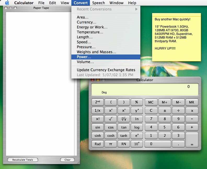Image resolution: width=207 pixels, height=169 pixels.
Task: Click the plus/minus sign key
Action: [x=165, y=111]
